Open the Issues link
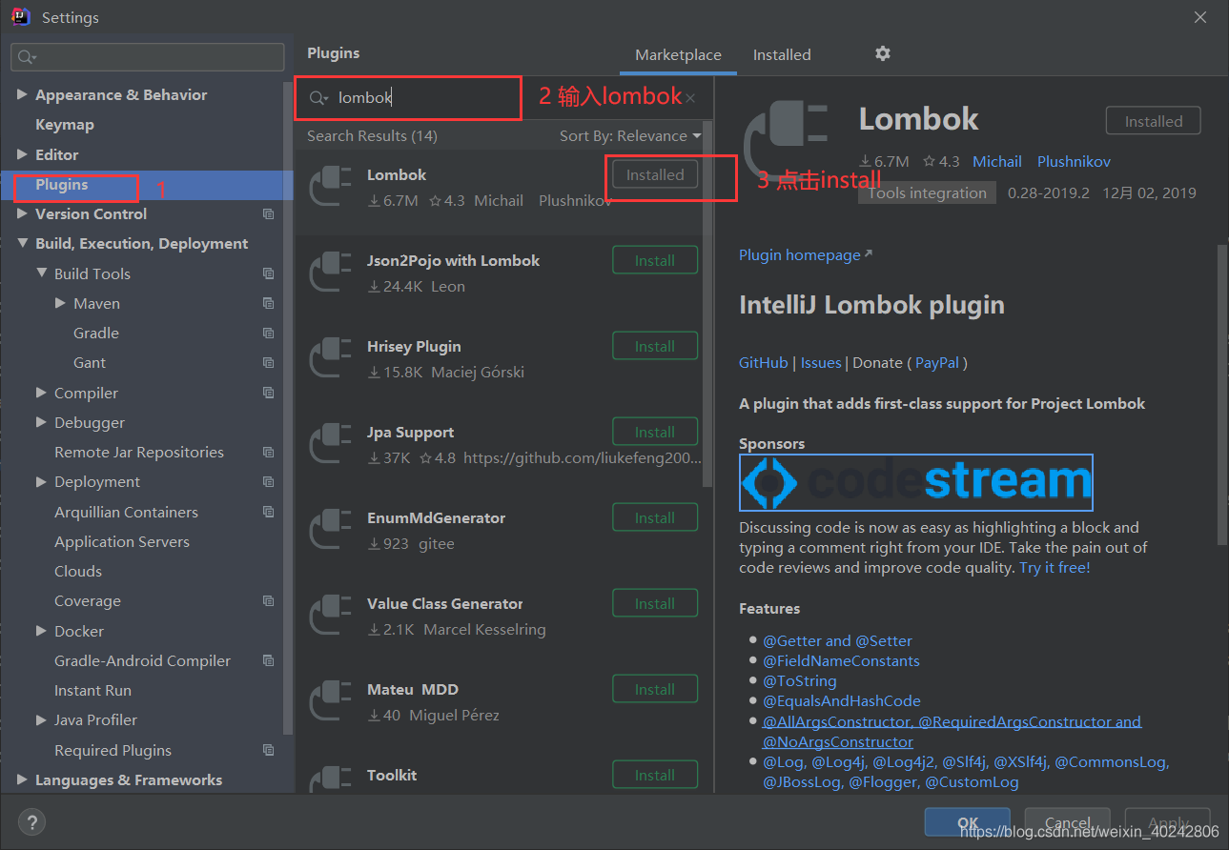Viewport: 1229px width, 850px height. [821, 363]
